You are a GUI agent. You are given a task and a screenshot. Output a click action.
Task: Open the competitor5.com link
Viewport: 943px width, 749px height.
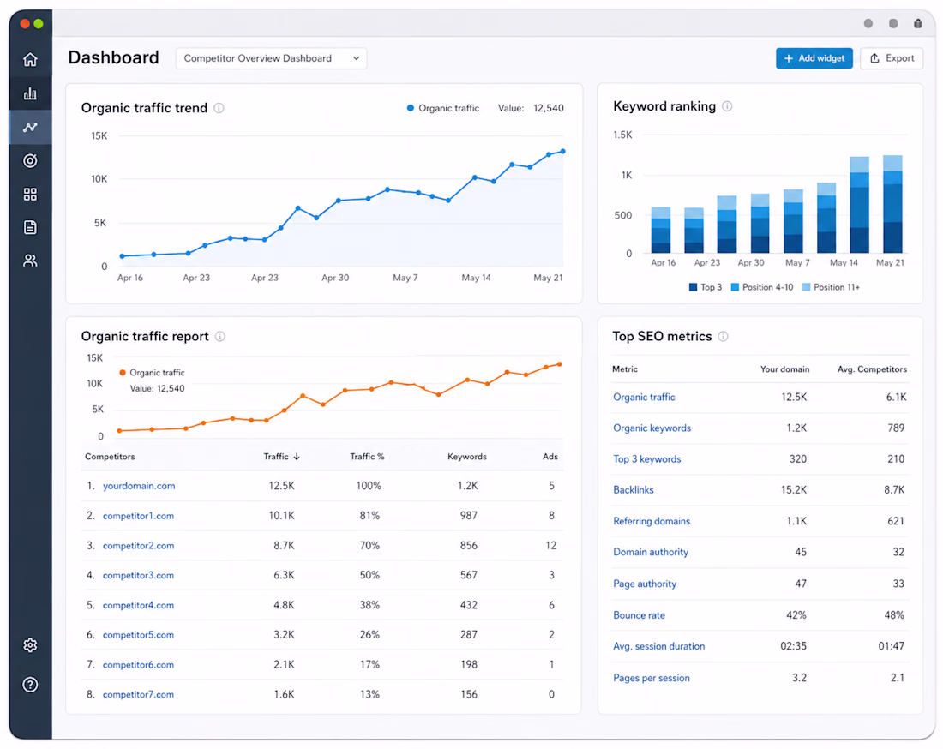pyautogui.click(x=138, y=635)
